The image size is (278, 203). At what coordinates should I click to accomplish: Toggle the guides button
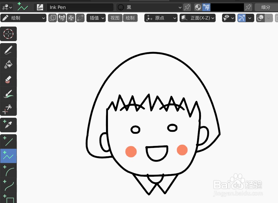pyautogui.click(x=242, y=18)
